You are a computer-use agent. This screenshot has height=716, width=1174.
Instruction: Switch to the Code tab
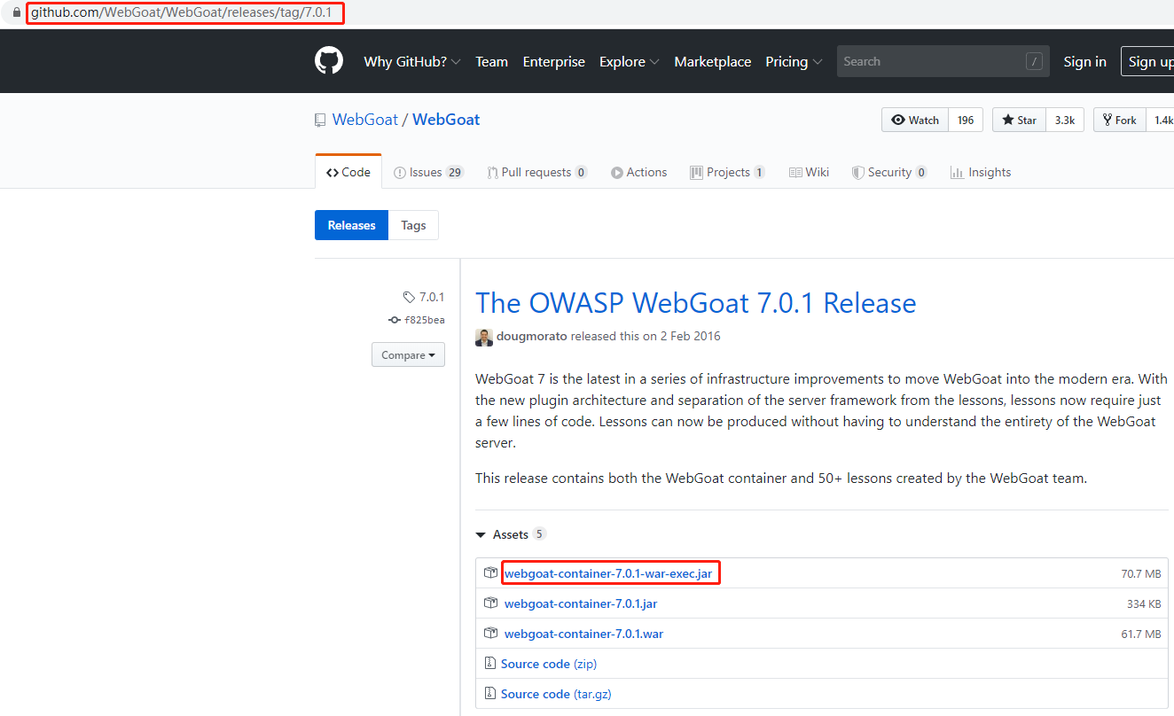coord(348,172)
